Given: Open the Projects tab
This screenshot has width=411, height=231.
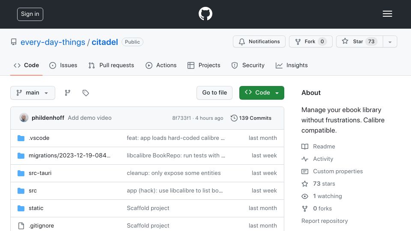Looking at the screenshot, I should coord(204,65).
